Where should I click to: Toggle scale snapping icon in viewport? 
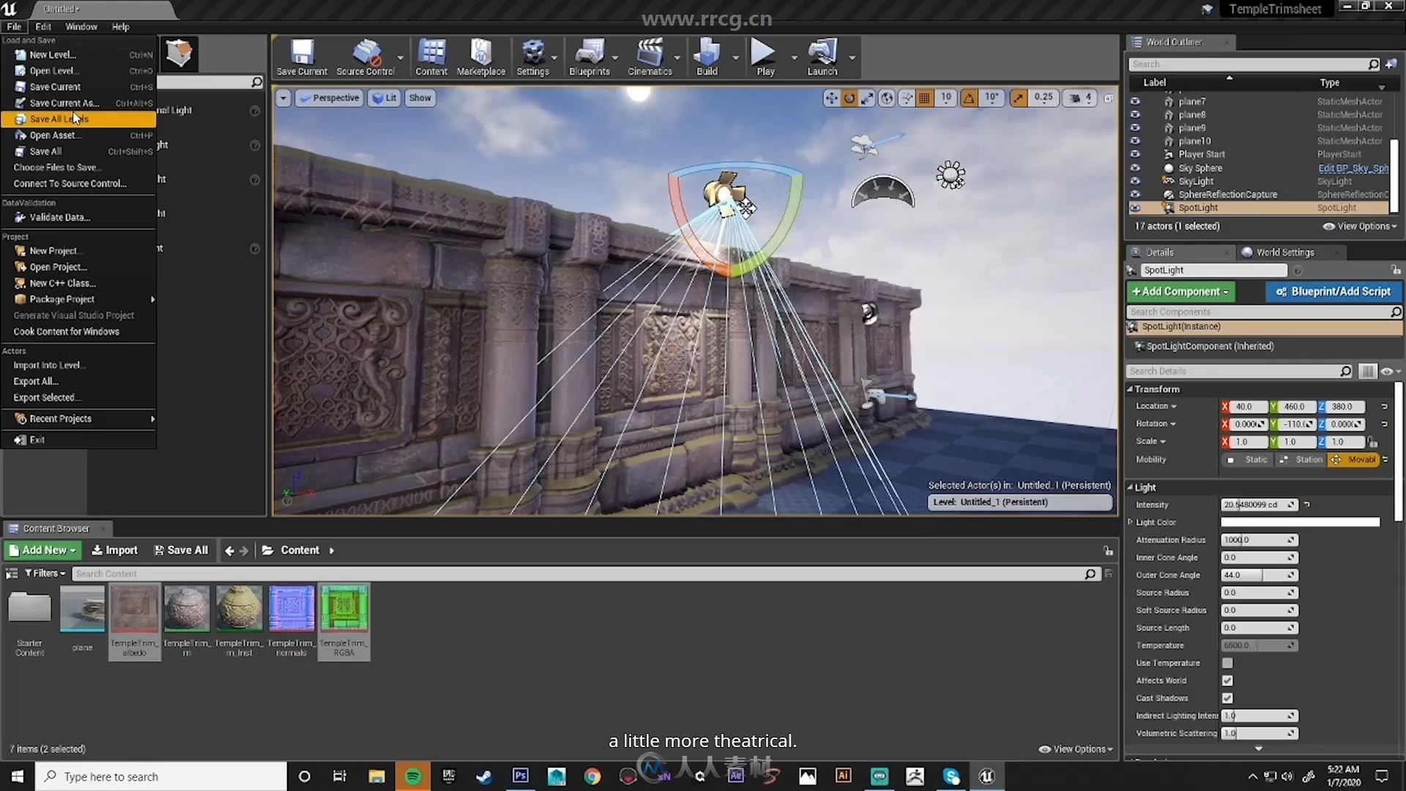pos(1019,97)
